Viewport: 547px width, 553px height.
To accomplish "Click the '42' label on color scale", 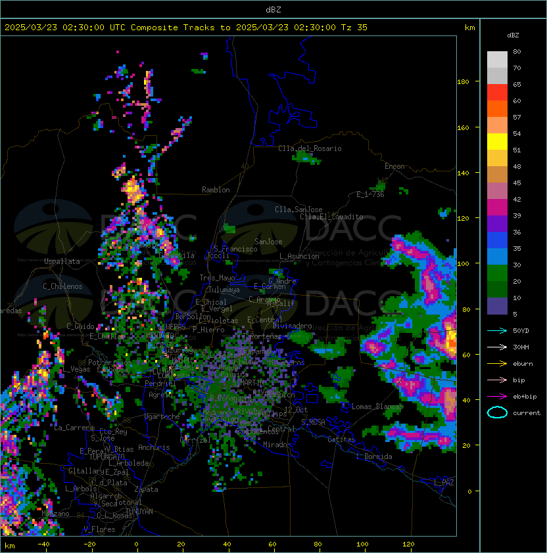I will pyautogui.click(x=517, y=199).
